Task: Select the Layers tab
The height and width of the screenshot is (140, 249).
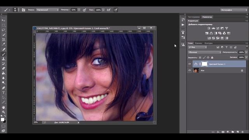Action: 190,43
